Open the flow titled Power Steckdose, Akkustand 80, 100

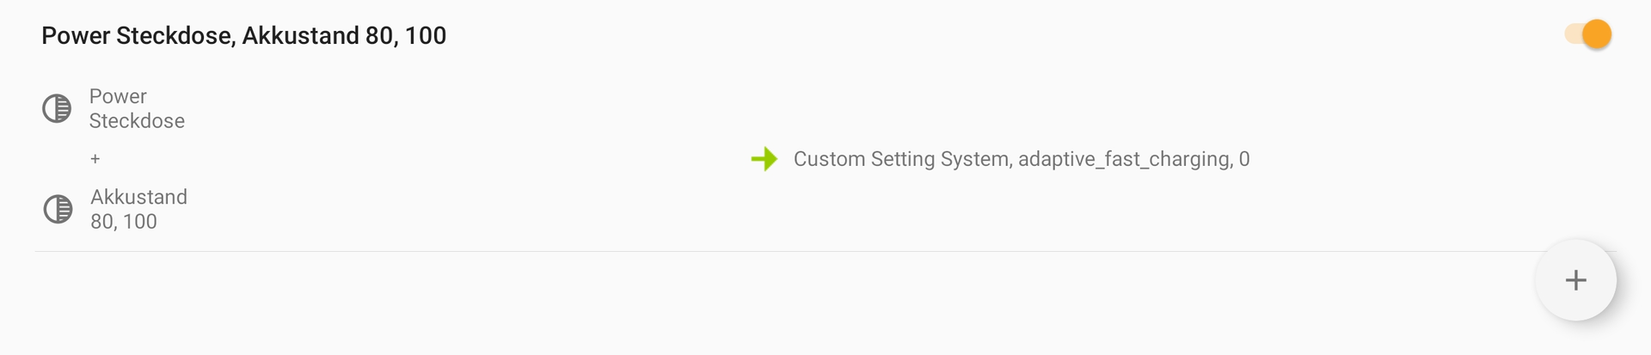[243, 35]
